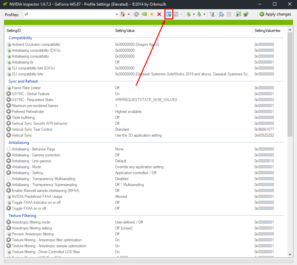Select Toggle FXAA on or off row
Viewport: 297px width, 265px height.
[x=29, y=208]
